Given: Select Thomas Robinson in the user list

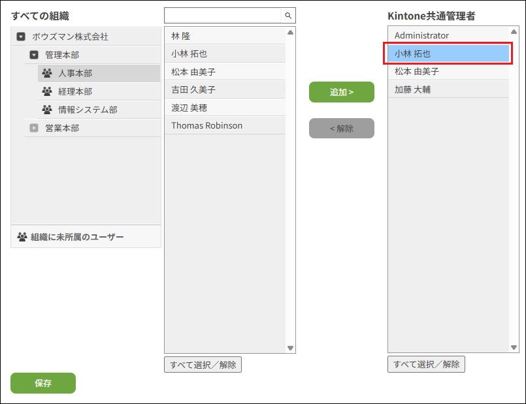Looking at the screenshot, I should pos(225,125).
